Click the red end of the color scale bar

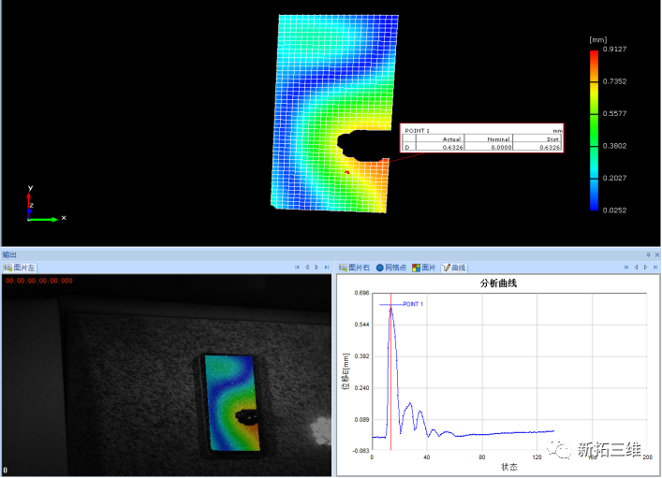[594, 55]
